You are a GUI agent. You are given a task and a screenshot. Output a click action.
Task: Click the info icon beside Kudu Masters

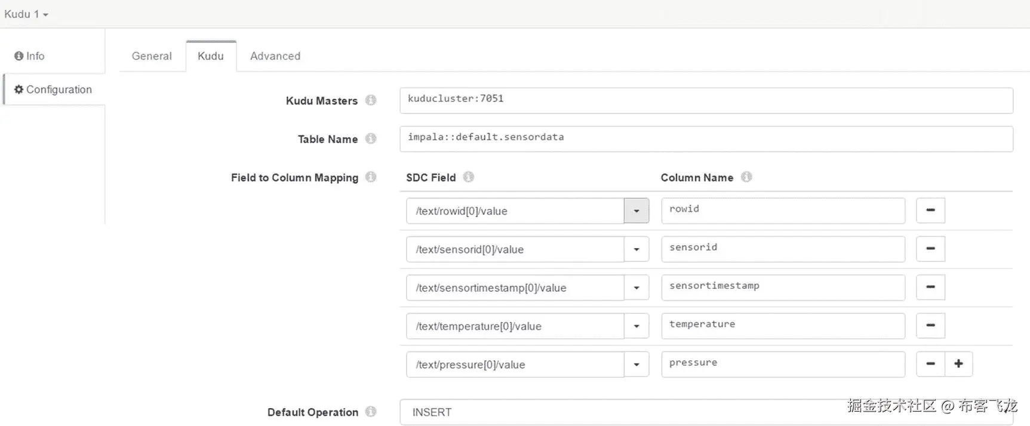[371, 100]
